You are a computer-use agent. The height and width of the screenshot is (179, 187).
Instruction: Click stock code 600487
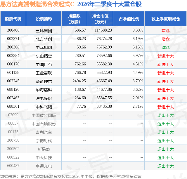point(13,166)
